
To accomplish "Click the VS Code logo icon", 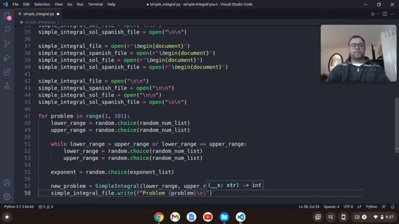I will (6, 4).
